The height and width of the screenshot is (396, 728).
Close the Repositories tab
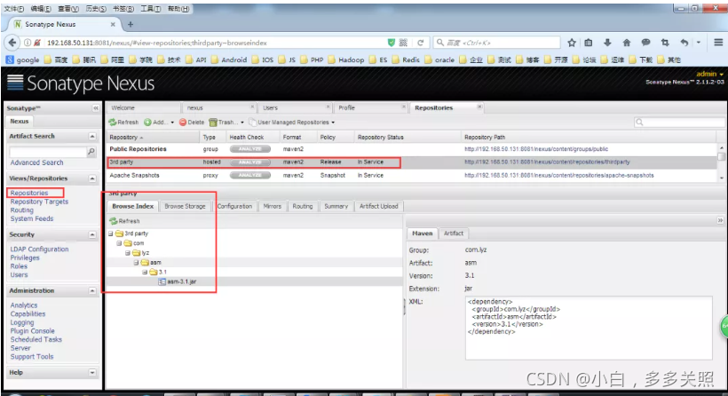[x=479, y=107]
